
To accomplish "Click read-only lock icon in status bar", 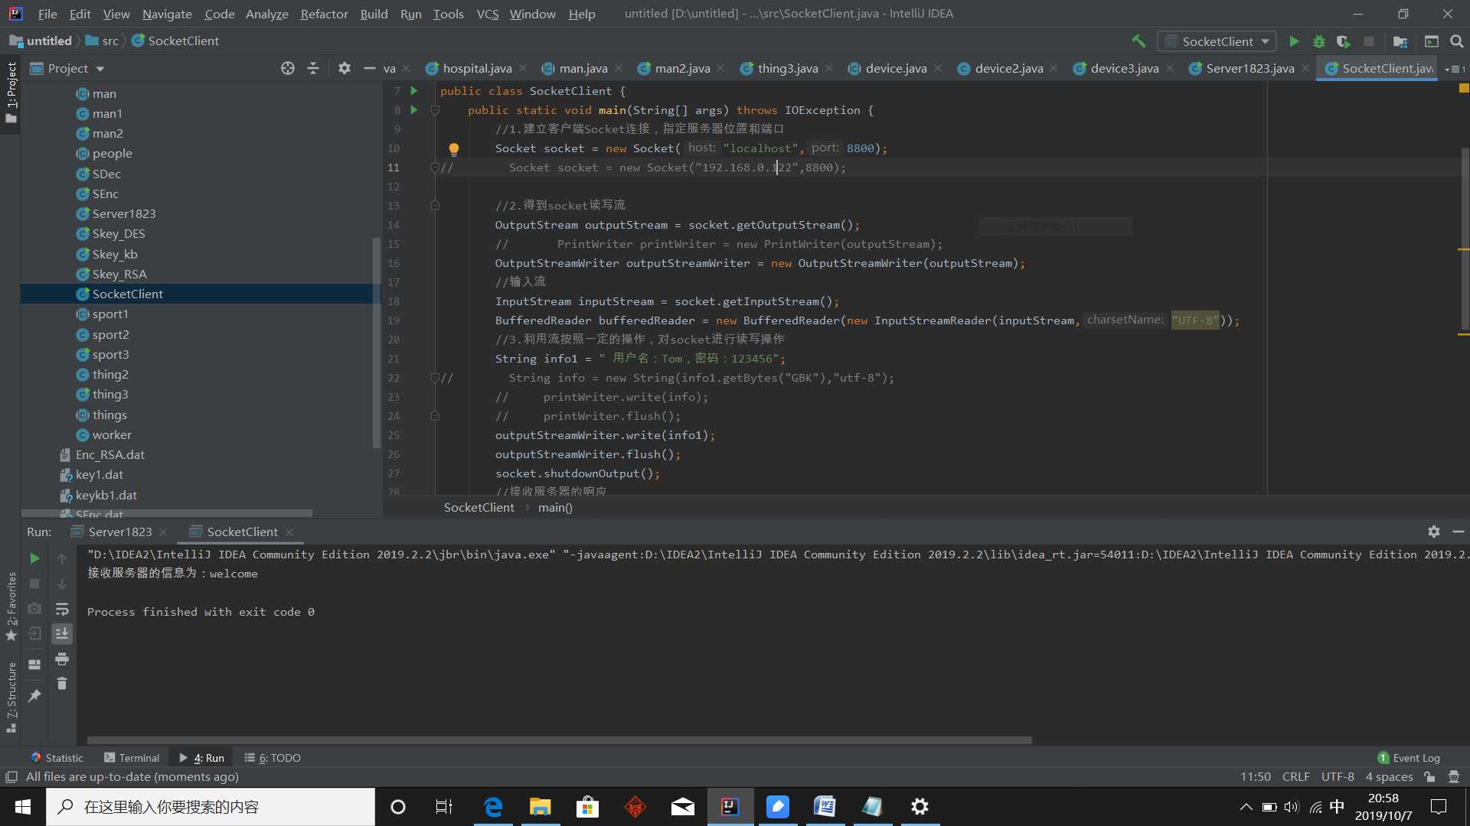I will coord(1429,776).
